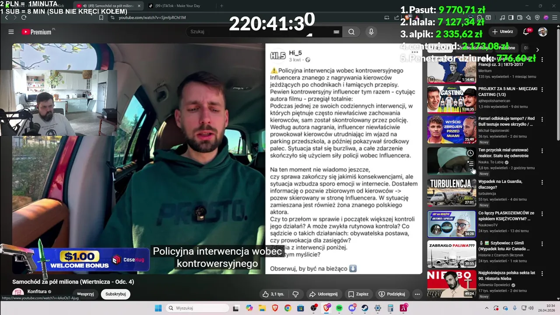Viewport: 560px width, 315px height.
Task: Dislike the video with thumbs down
Action: (295, 294)
